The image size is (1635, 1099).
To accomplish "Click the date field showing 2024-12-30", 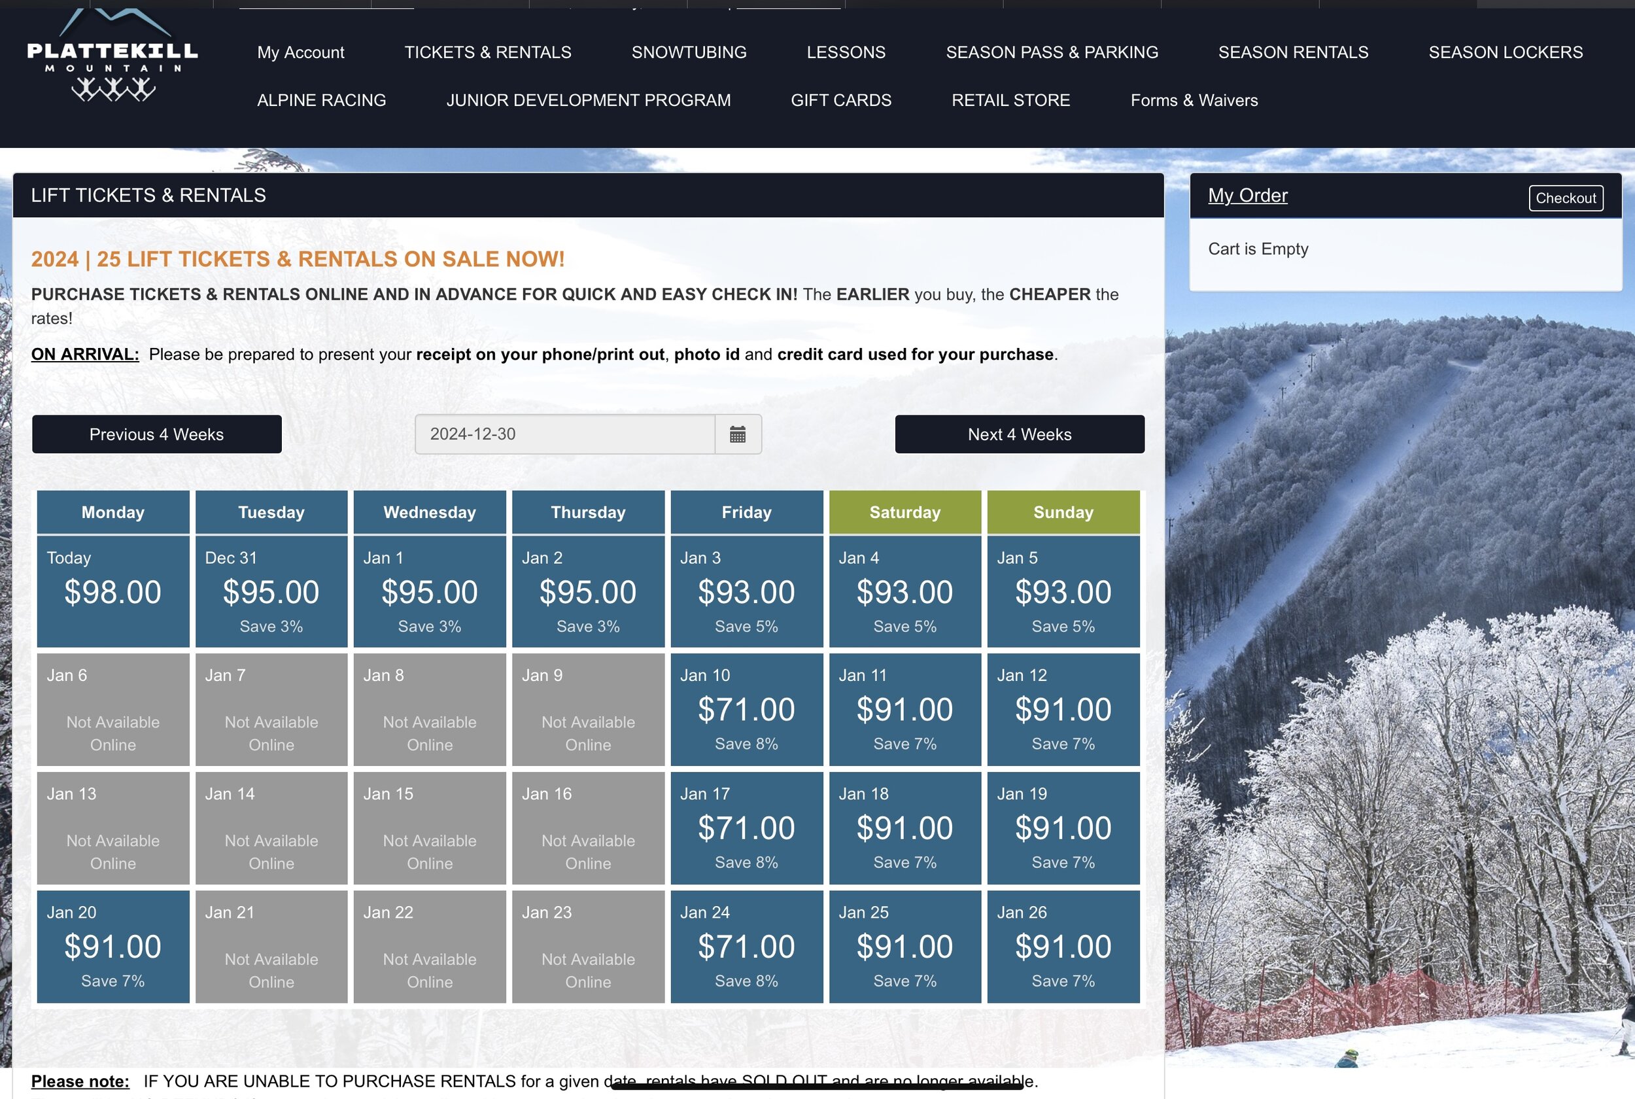I will 564,434.
